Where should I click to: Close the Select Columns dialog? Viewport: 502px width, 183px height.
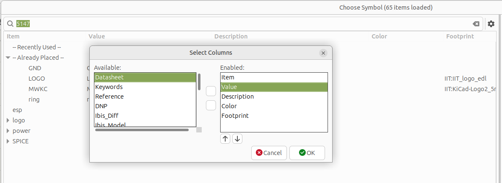323,53
